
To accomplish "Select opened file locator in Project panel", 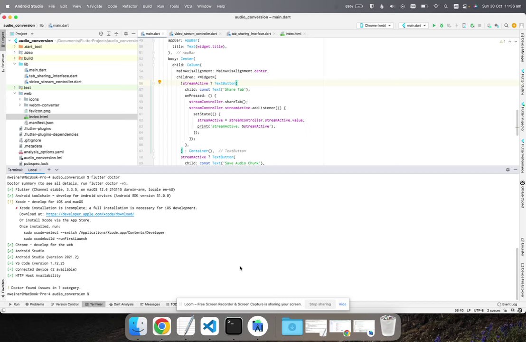I will click(101, 34).
